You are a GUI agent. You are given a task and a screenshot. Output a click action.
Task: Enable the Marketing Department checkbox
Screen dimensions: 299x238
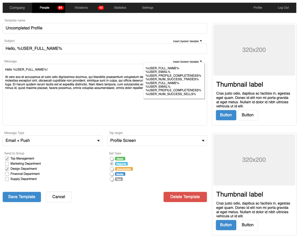coord(7,164)
